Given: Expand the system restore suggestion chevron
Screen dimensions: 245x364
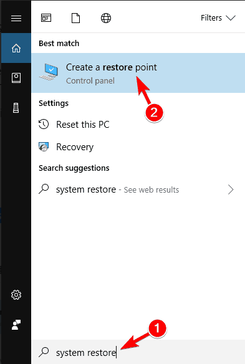Looking at the screenshot, I should [x=231, y=189].
